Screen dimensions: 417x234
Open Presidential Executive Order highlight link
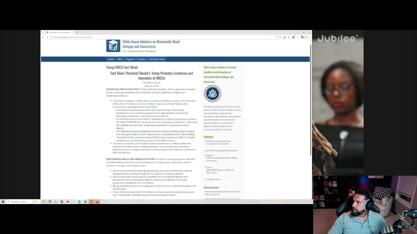(x=218, y=141)
